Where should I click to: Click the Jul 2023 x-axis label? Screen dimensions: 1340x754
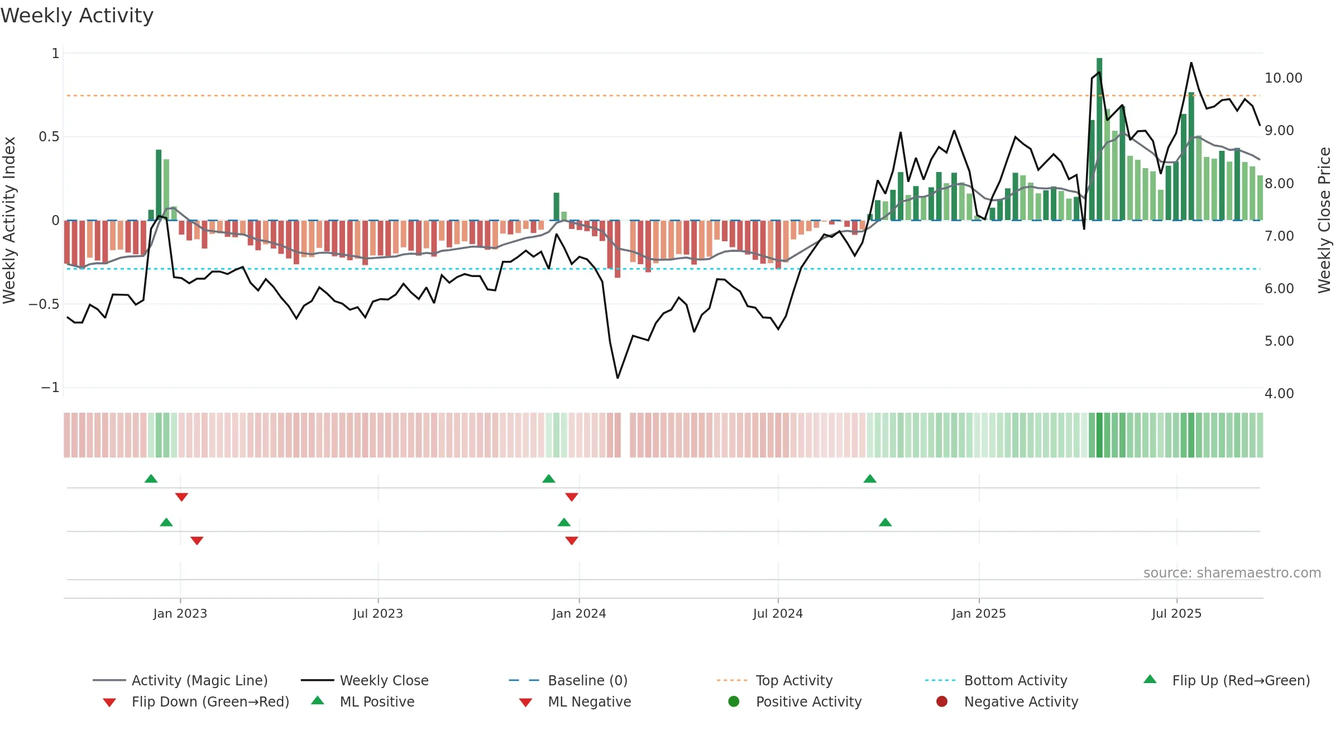tap(378, 613)
